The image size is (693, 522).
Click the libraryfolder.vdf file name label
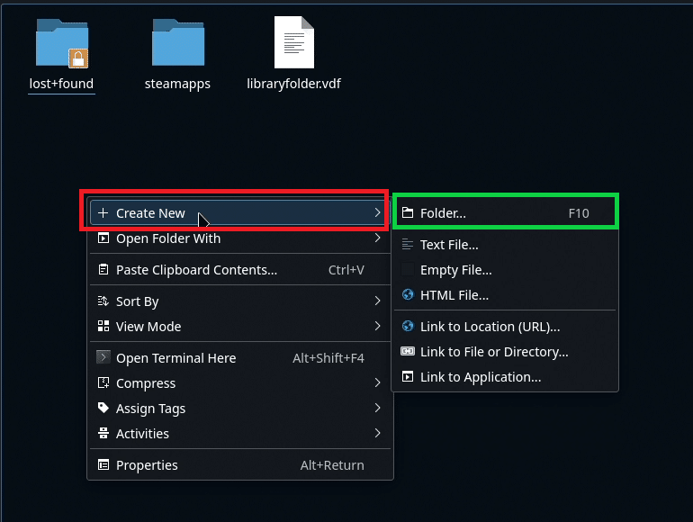294,84
